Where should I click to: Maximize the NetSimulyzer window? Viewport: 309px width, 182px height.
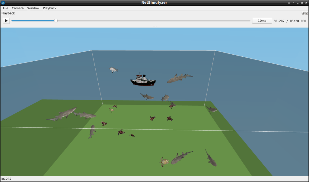point(302,2)
